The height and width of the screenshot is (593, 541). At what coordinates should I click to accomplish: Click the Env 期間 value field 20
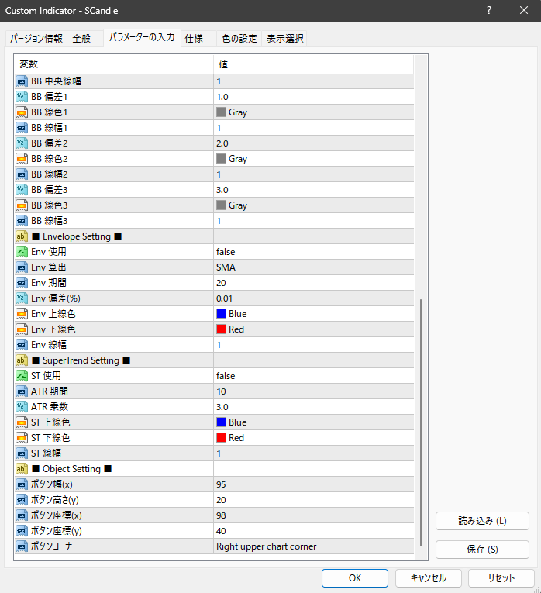click(x=313, y=283)
